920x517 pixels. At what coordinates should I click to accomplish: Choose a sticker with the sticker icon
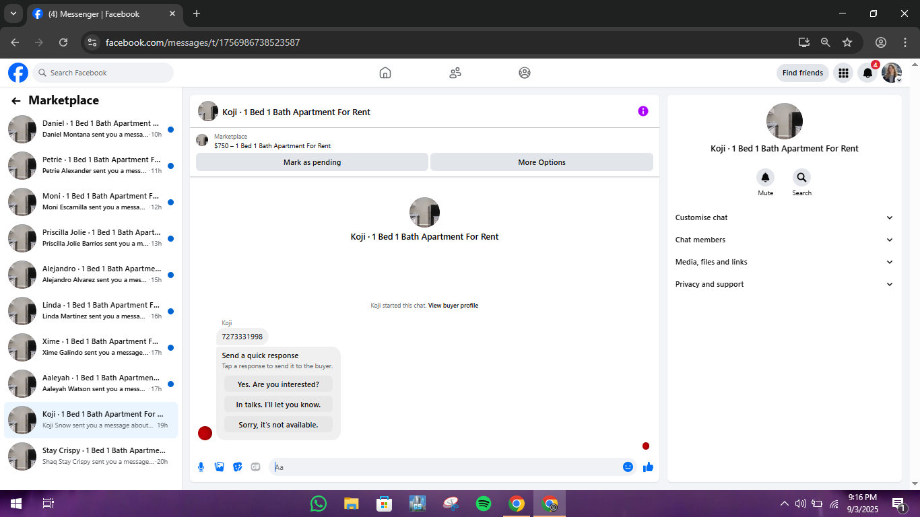[237, 467]
